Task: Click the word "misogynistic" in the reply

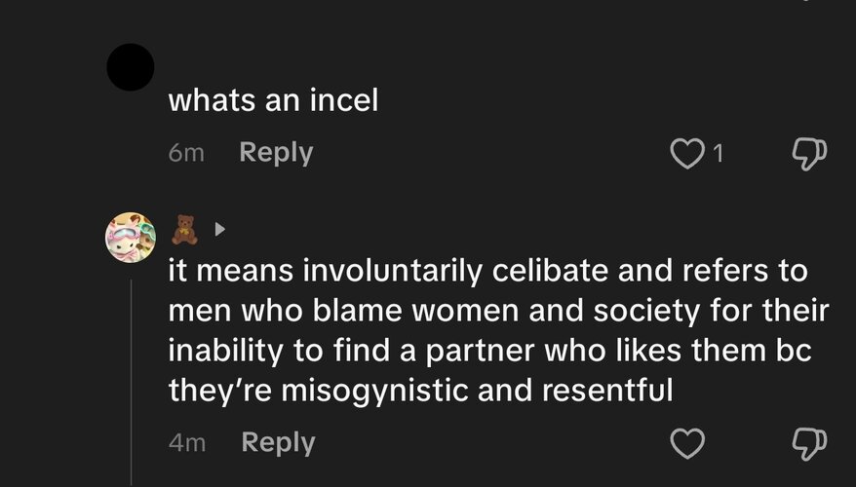Action: (374, 391)
